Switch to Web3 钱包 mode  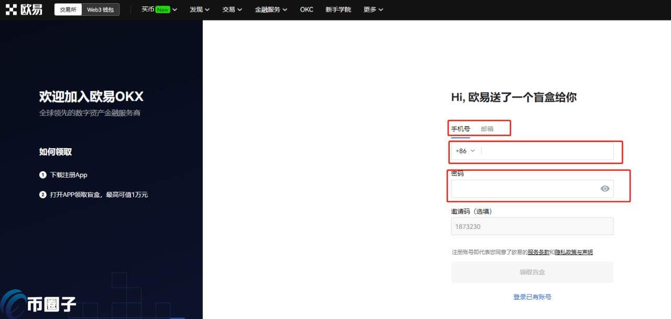100,9
